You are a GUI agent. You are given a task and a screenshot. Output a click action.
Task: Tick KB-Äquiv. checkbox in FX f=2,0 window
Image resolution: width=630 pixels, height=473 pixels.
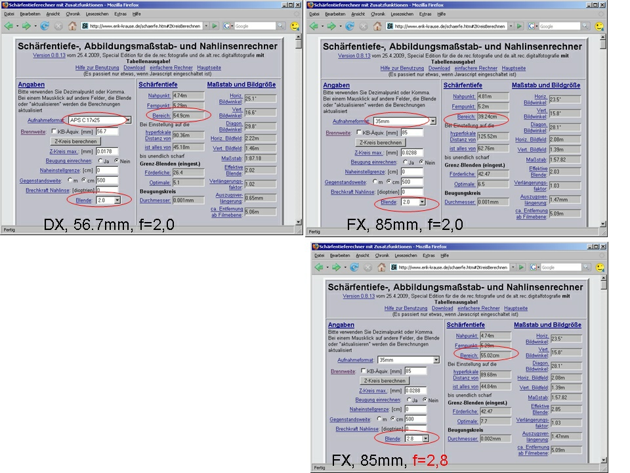pos(359,132)
